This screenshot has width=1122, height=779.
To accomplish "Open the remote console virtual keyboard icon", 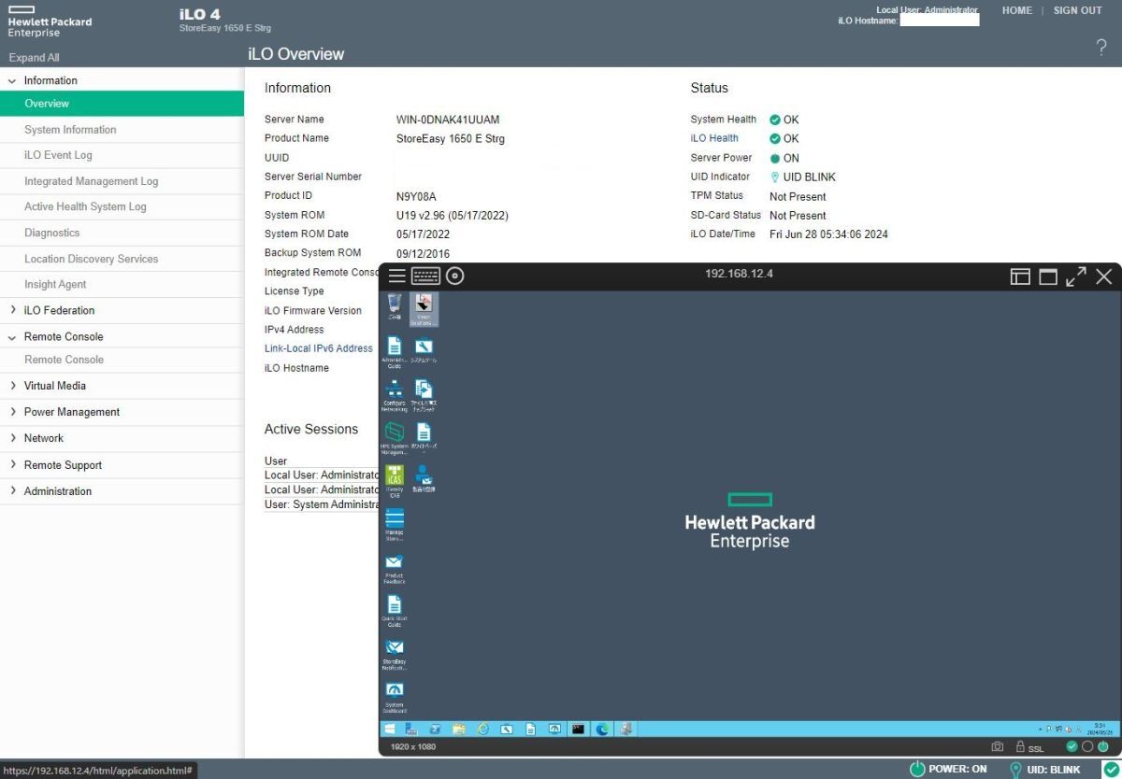I will 425,276.
